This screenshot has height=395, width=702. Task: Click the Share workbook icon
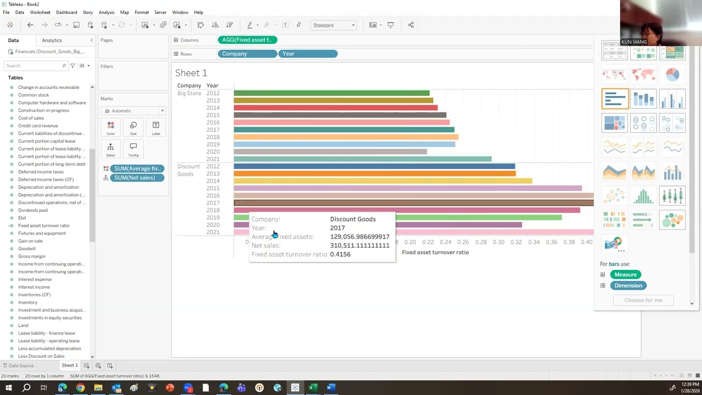411,25
